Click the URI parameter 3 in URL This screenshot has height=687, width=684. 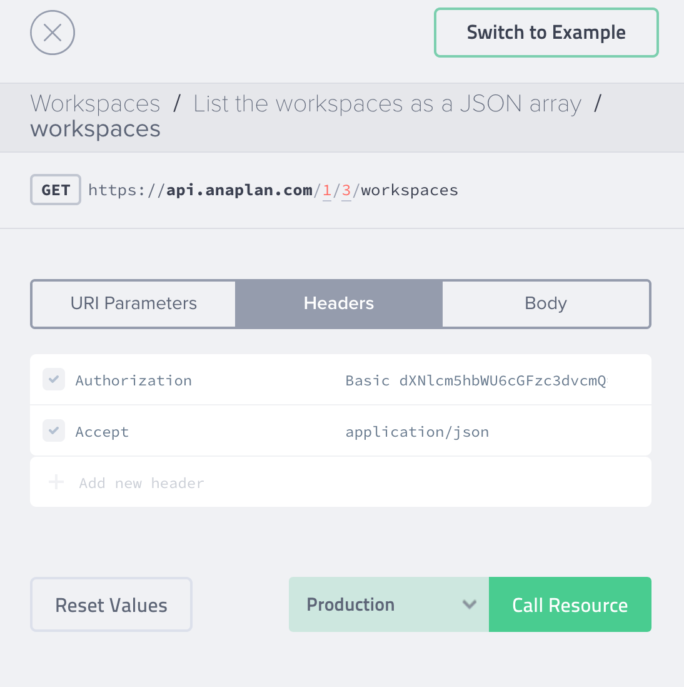pyautogui.click(x=346, y=191)
